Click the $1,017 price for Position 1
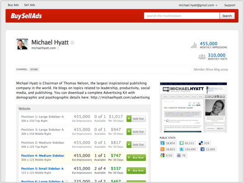244x183 pixels. (116, 117)
